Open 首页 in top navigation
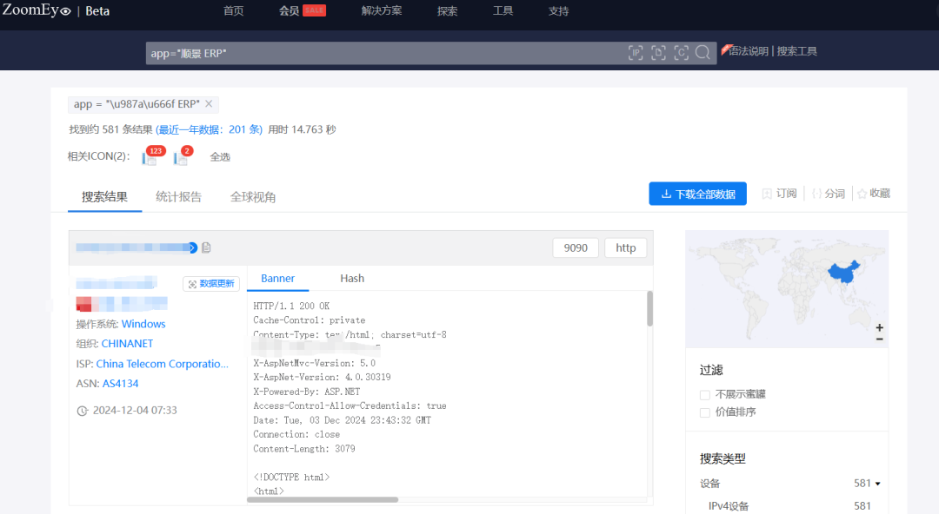 pos(234,10)
